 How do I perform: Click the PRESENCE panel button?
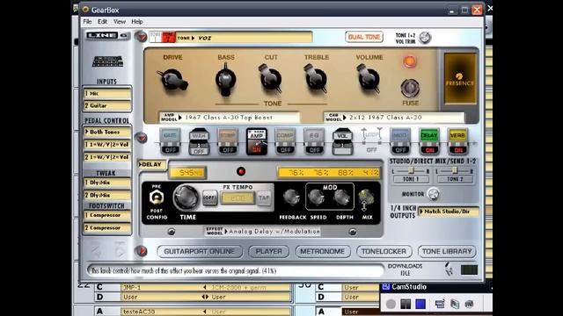[459, 79]
